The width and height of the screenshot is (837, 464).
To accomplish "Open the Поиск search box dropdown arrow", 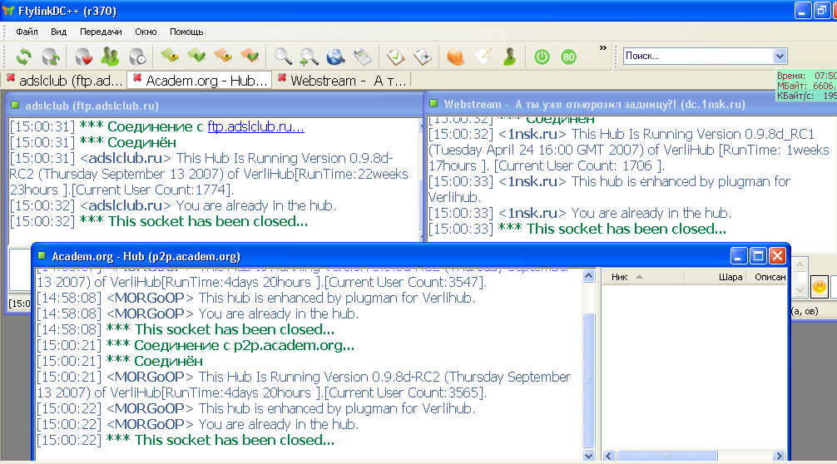I will 780,56.
